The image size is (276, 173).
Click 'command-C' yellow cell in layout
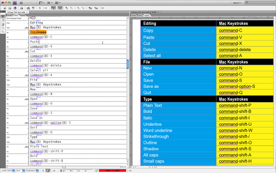click(245, 30)
